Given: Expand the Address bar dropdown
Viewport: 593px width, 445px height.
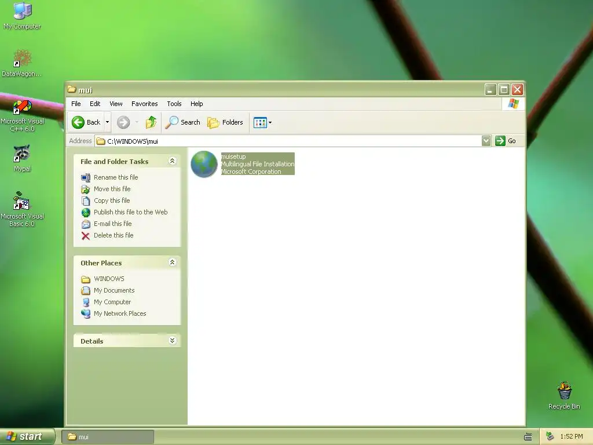Looking at the screenshot, I should pos(486,141).
